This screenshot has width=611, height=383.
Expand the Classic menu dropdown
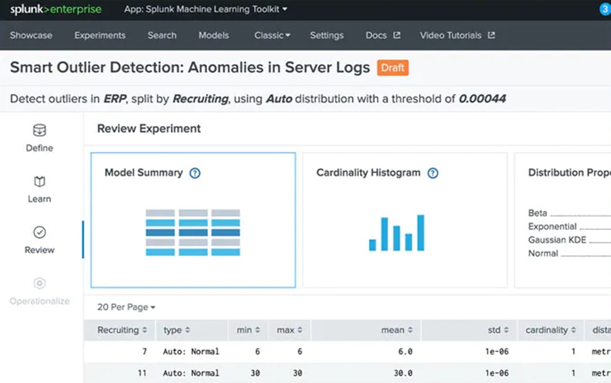coord(272,35)
